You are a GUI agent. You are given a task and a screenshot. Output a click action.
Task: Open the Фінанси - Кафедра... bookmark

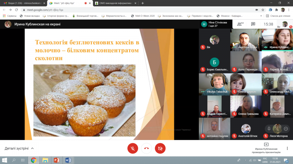point(230,16)
